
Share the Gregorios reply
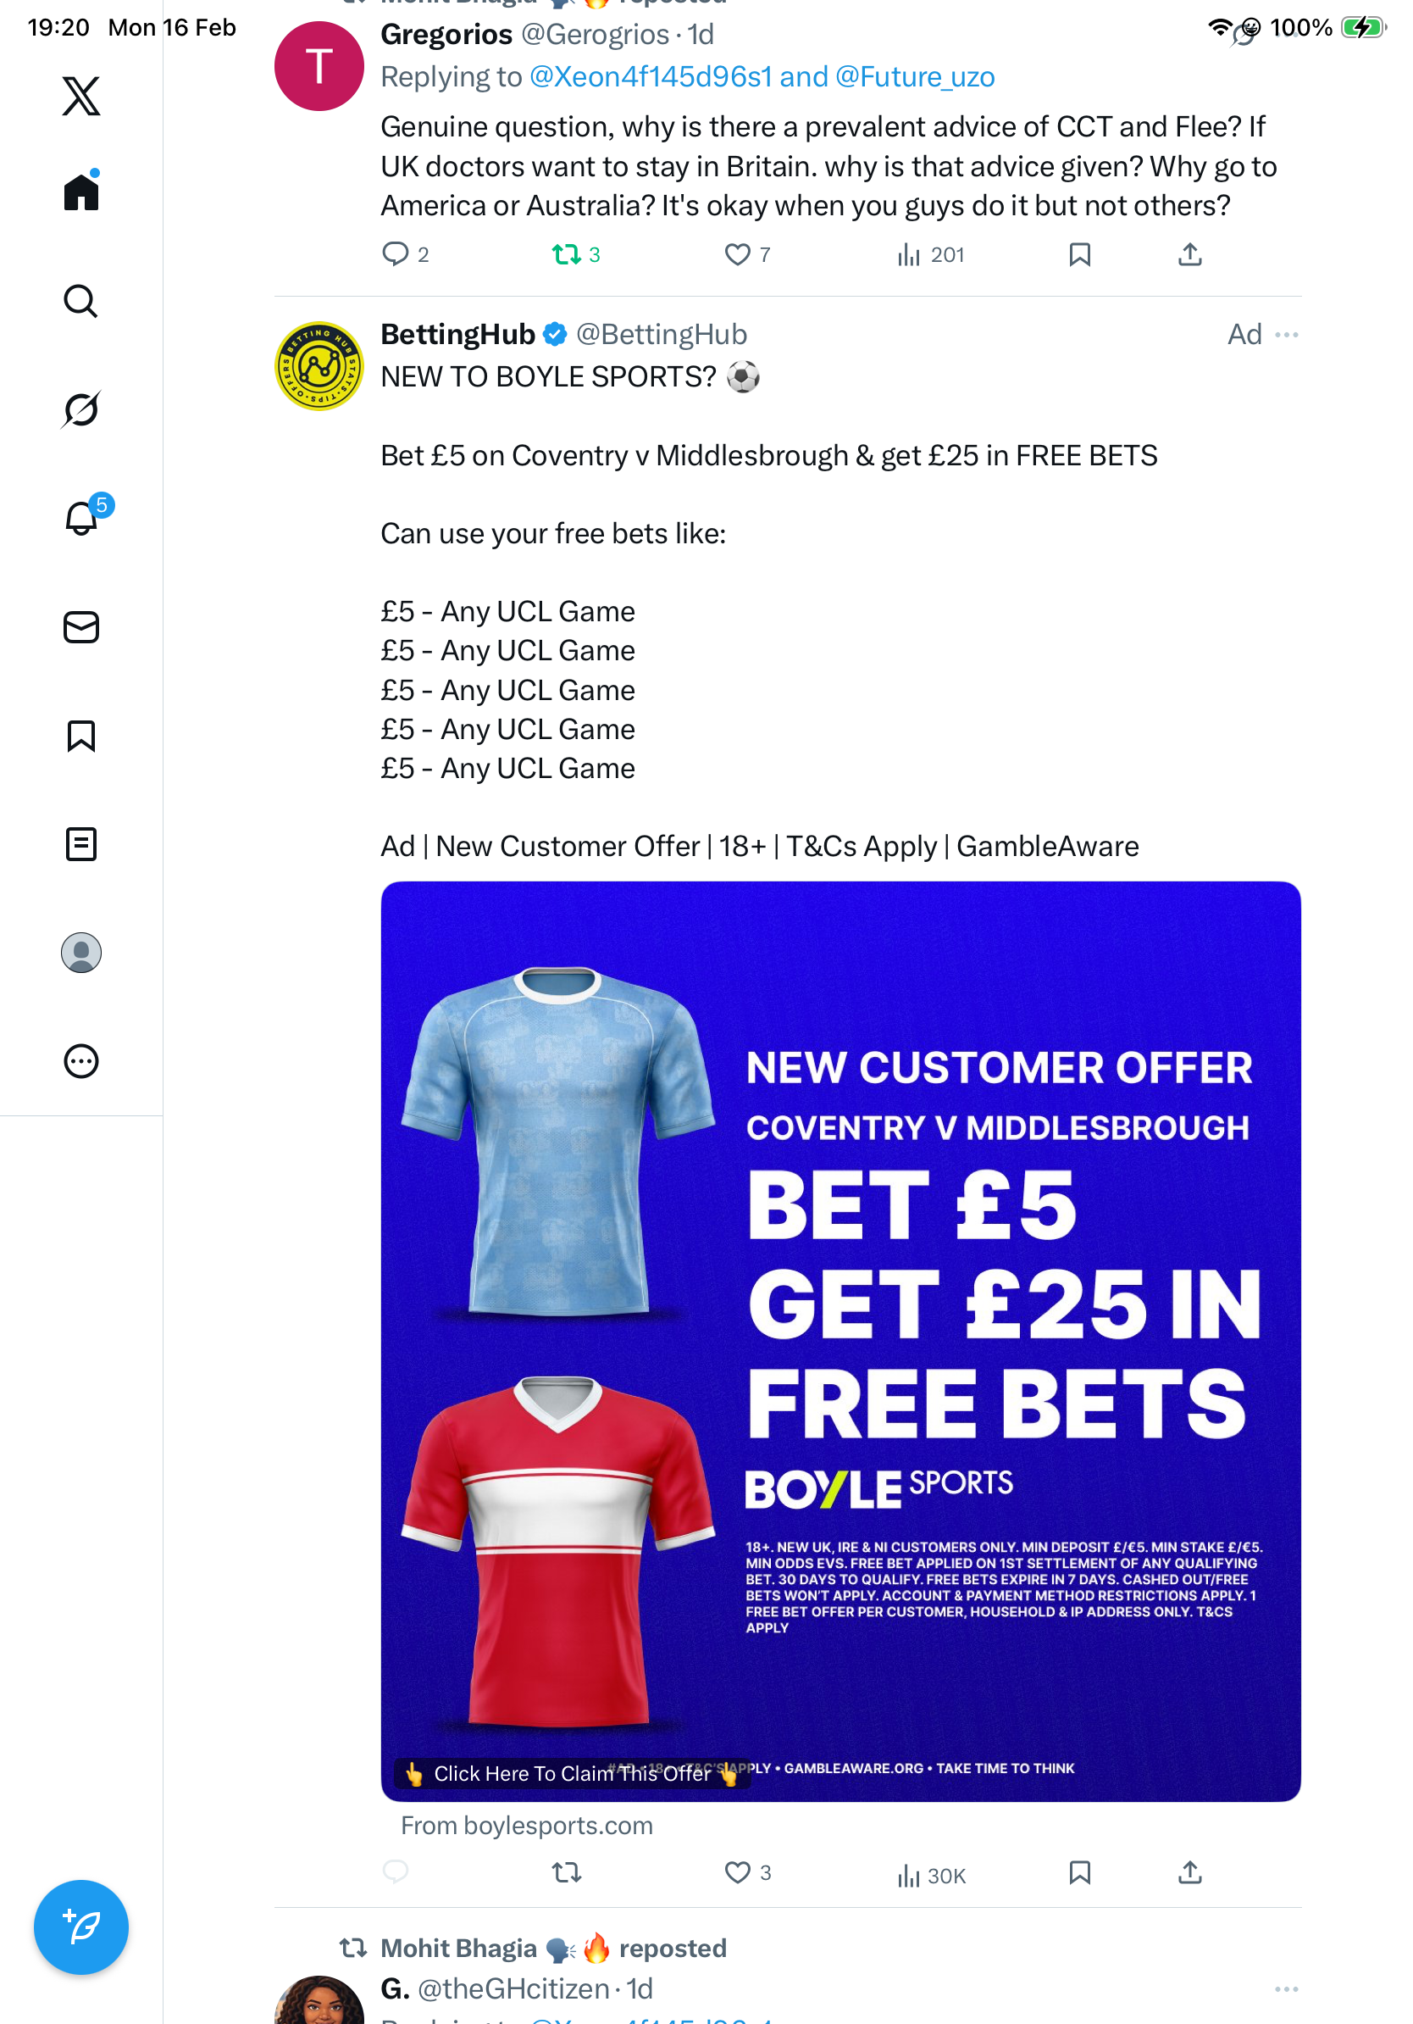tap(1189, 255)
